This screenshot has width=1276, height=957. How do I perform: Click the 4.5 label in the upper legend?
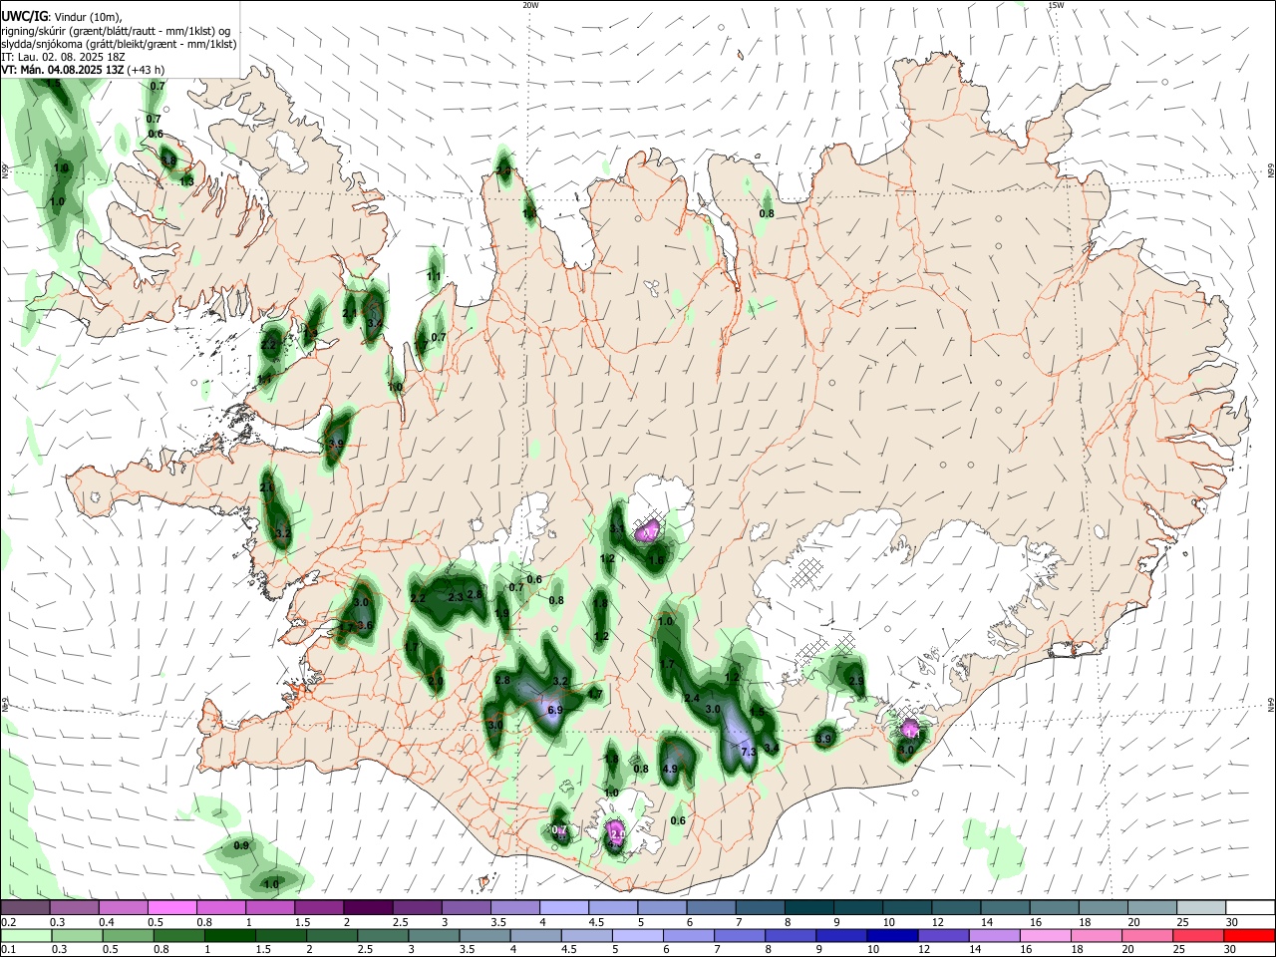[x=596, y=922]
